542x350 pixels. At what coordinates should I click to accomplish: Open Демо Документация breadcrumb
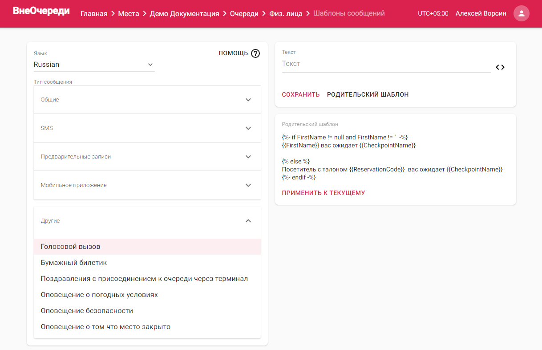(x=184, y=14)
